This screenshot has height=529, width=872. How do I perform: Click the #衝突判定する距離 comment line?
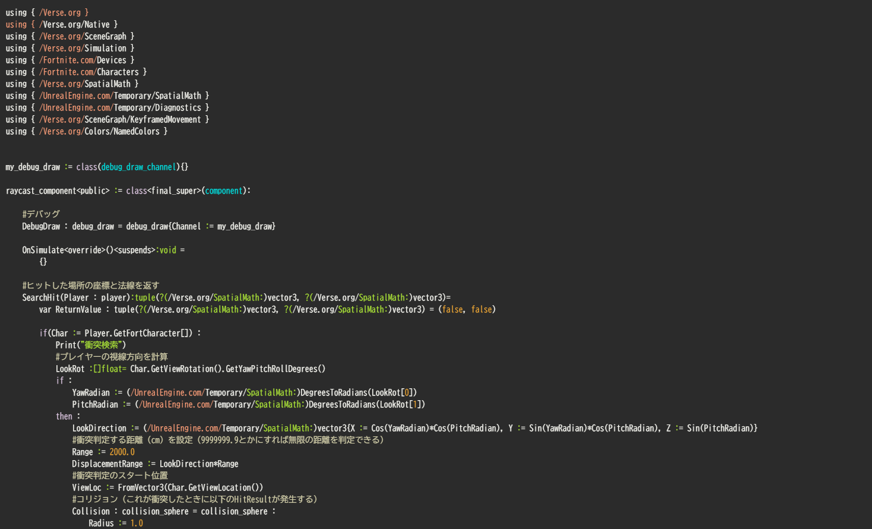[228, 440]
